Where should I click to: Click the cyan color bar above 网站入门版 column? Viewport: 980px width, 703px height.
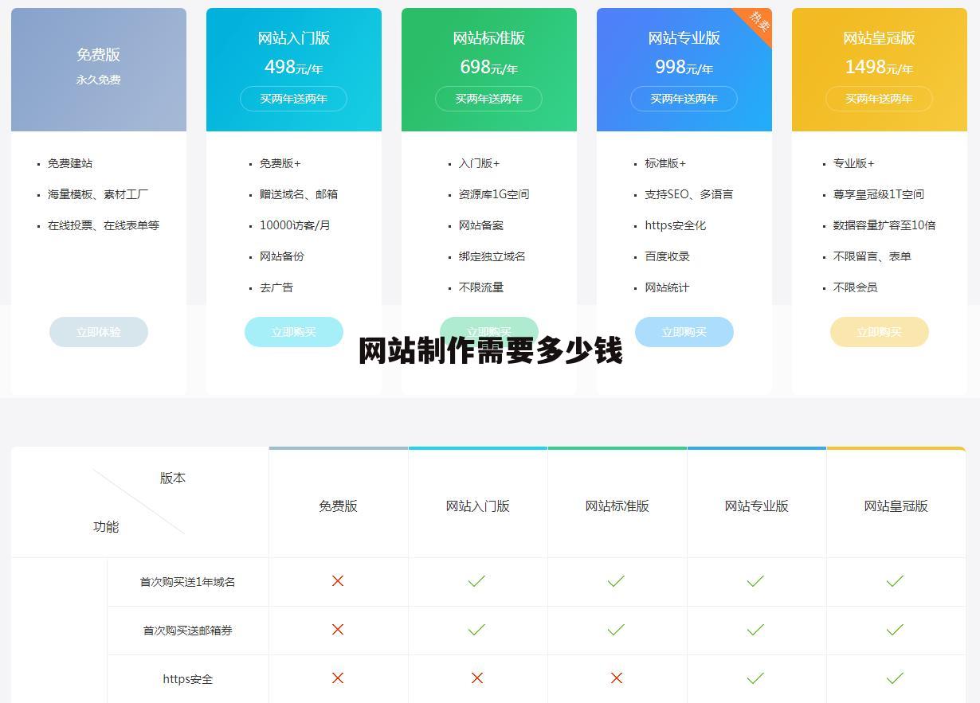pos(478,448)
